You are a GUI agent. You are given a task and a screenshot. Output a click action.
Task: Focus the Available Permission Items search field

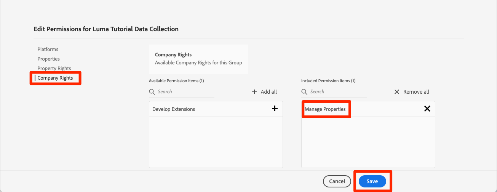(185, 92)
